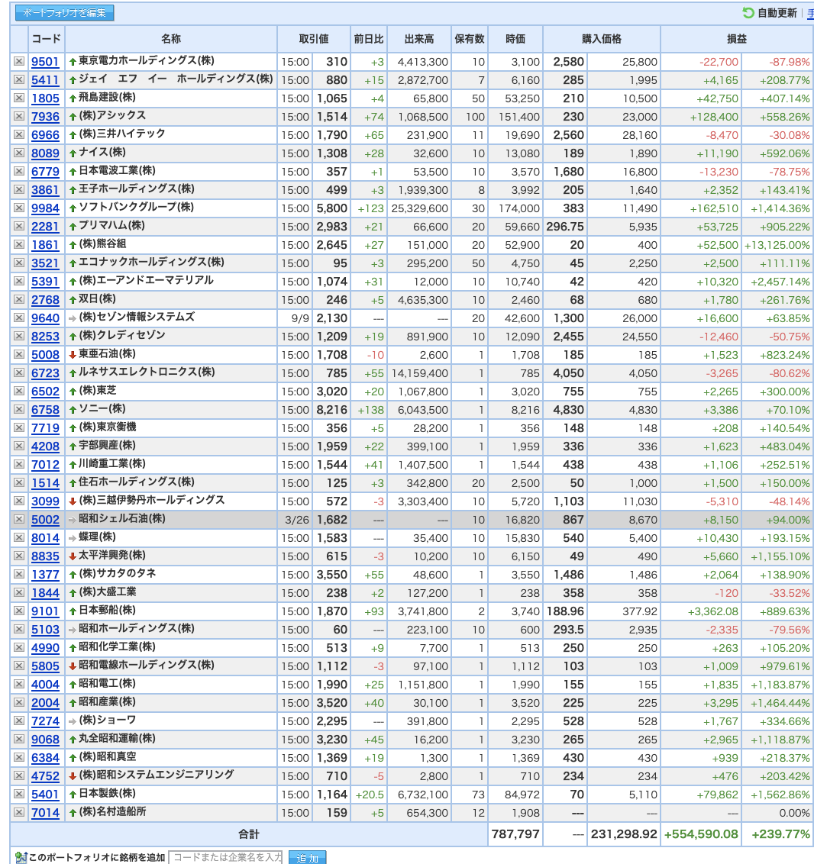Click the 前日比 column header
Image resolution: width=814 pixels, height=864 pixels.
369,39
